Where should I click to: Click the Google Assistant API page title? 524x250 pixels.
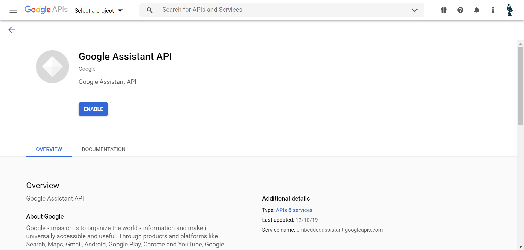[x=125, y=57]
